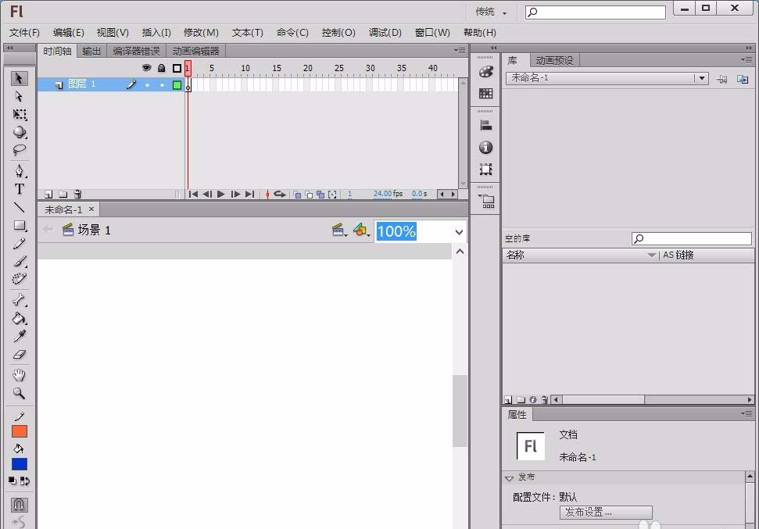Select the Text tool
The width and height of the screenshot is (759, 529).
(x=19, y=189)
